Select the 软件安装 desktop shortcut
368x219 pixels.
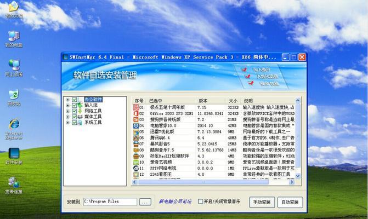pyautogui.click(x=14, y=156)
